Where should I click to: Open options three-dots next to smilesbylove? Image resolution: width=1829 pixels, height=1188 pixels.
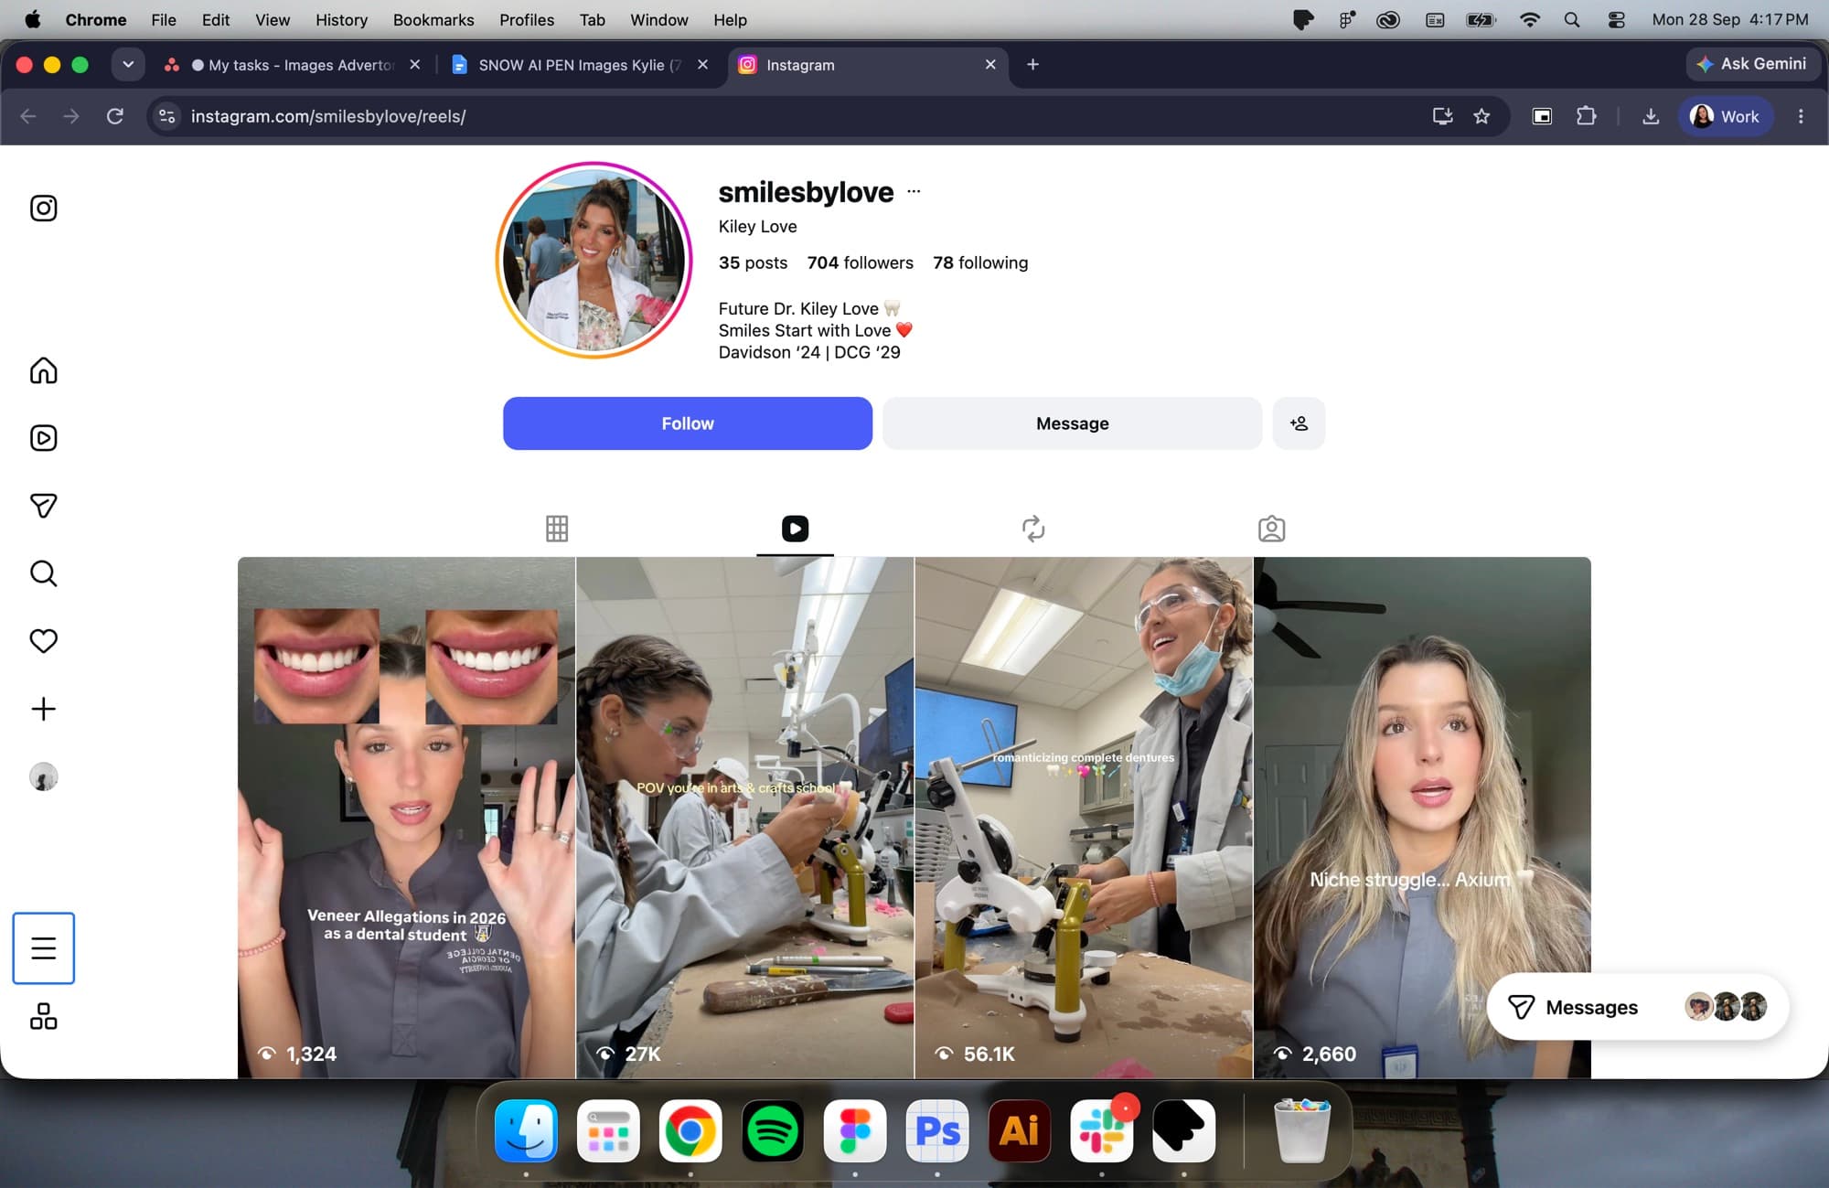tap(914, 191)
